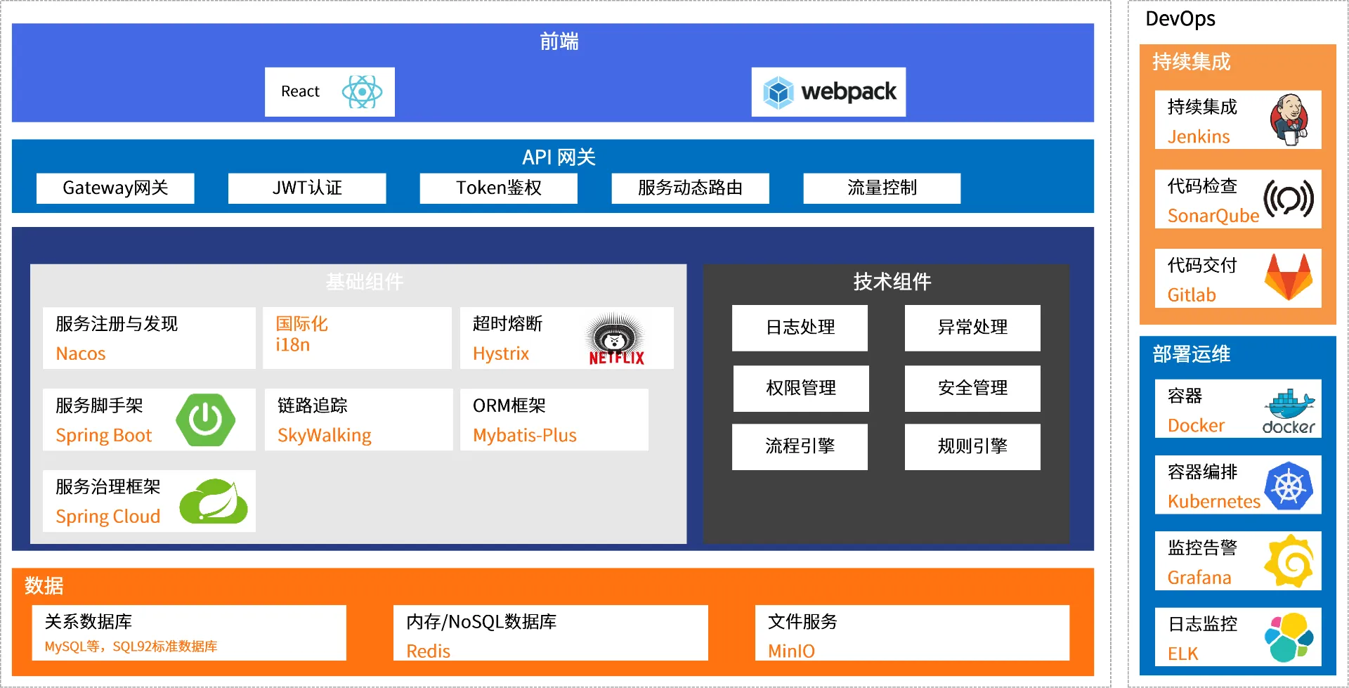The height and width of the screenshot is (688, 1349).
Task: Click the Kubernetes helm wheel icon
Action: point(1289,486)
